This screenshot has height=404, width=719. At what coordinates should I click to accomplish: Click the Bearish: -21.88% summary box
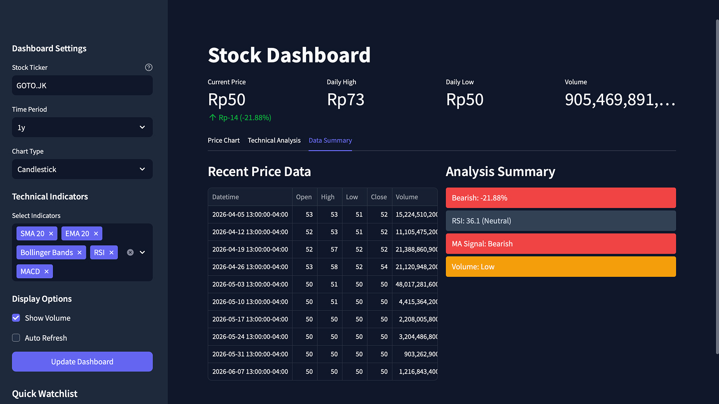click(x=561, y=198)
